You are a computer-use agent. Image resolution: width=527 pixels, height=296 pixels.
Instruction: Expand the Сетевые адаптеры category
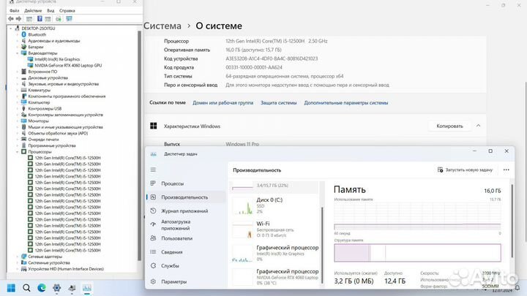(x=18, y=257)
